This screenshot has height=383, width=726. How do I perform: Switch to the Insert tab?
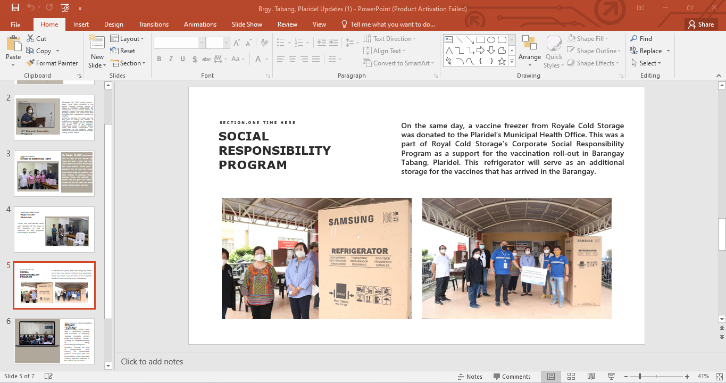click(x=81, y=24)
